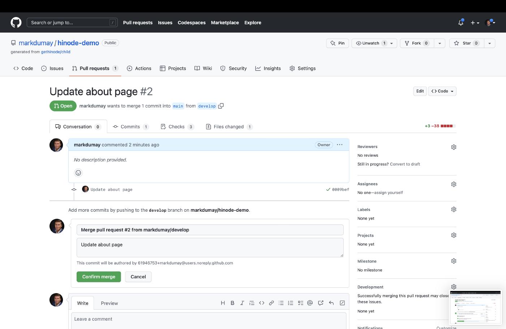Open Marketplace in the top navigation
Viewport: 506px width, 329px height.
coord(225,22)
